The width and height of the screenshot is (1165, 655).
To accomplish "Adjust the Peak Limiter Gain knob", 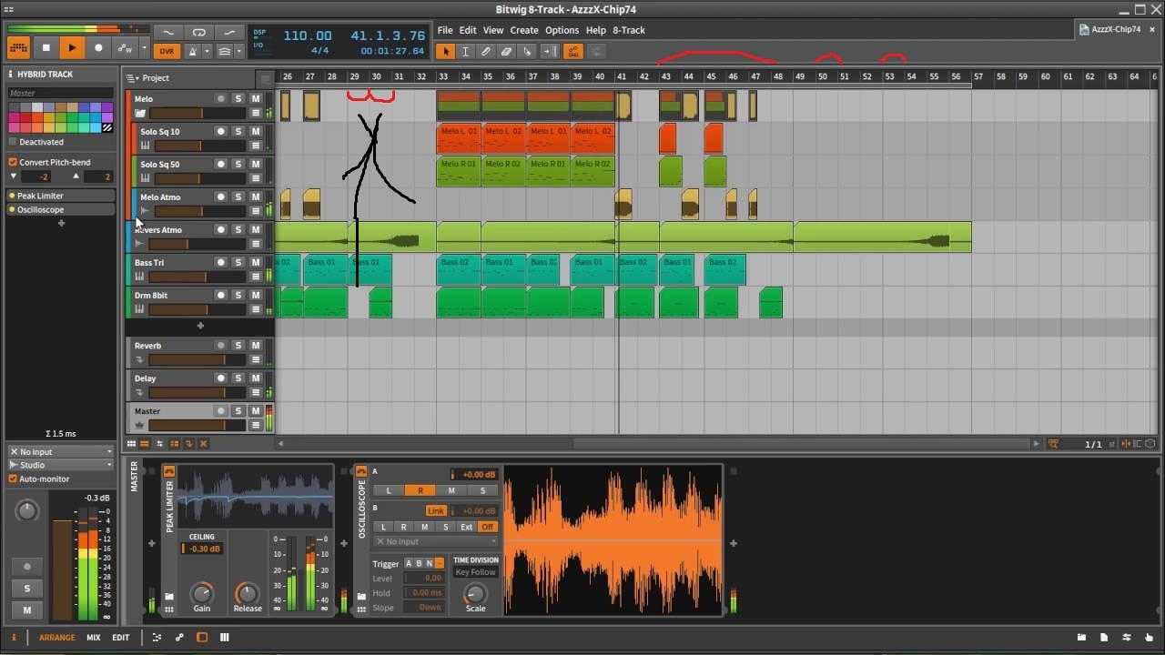I will click(x=201, y=593).
